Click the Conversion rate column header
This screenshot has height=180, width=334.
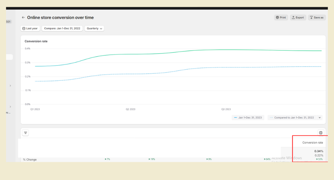point(312,143)
